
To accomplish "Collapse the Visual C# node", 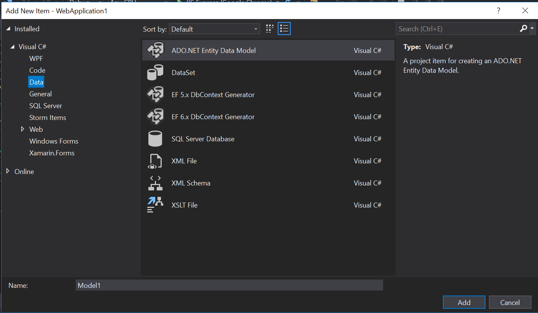I will [13, 47].
